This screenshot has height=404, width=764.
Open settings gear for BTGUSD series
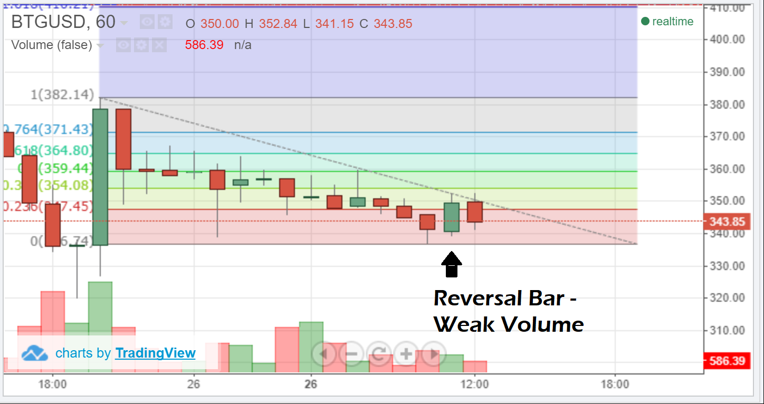click(x=165, y=22)
